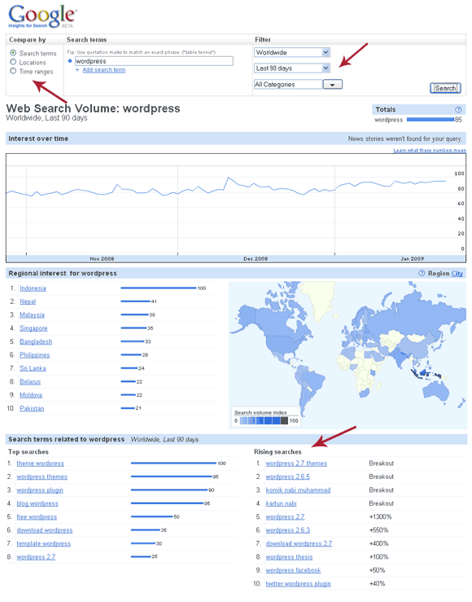The height and width of the screenshot is (602, 472).
Task: Open the Moldova region link
Action: point(31,395)
